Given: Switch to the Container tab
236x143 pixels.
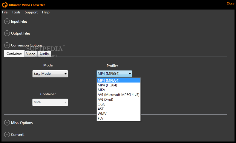Looking at the screenshot, I should point(14,54).
